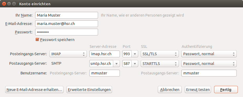Viewport: 243px width, 97px height.
Task: Click the Fertig button
Action: click(x=226, y=90)
